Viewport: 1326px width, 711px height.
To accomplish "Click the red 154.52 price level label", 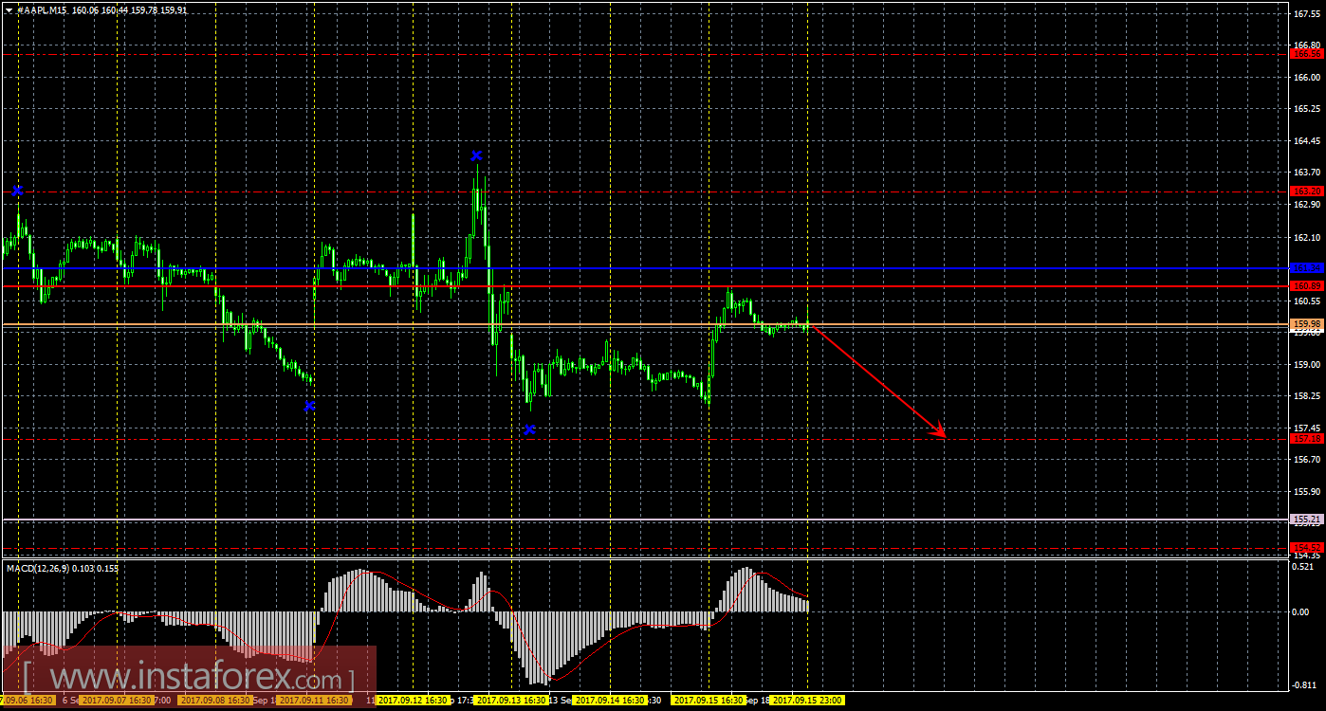I will [1307, 547].
